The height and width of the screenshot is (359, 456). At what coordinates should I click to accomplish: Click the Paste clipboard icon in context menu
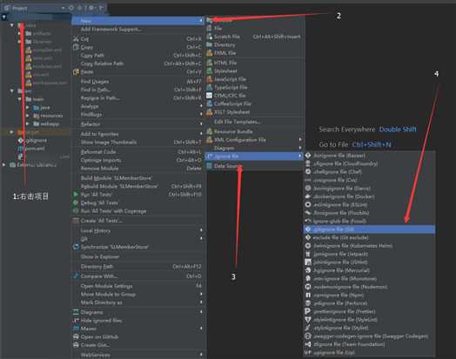(x=76, y=72)
